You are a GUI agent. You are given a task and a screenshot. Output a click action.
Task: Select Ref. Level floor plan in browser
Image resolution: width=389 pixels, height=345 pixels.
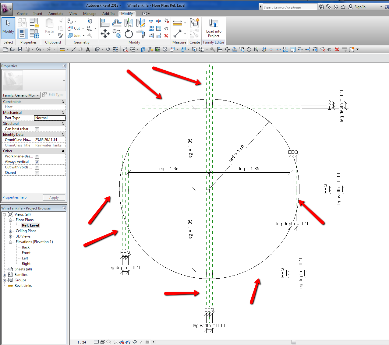(x=30, y=225)
